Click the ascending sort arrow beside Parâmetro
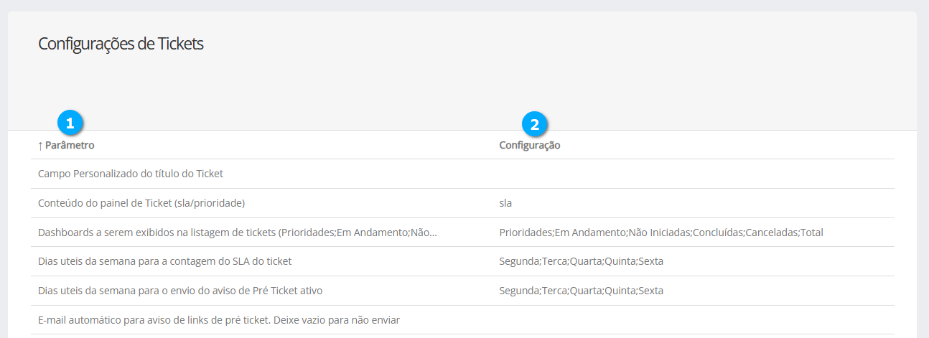The width and height of the screenshot is (929, 338). pos(40,146)
